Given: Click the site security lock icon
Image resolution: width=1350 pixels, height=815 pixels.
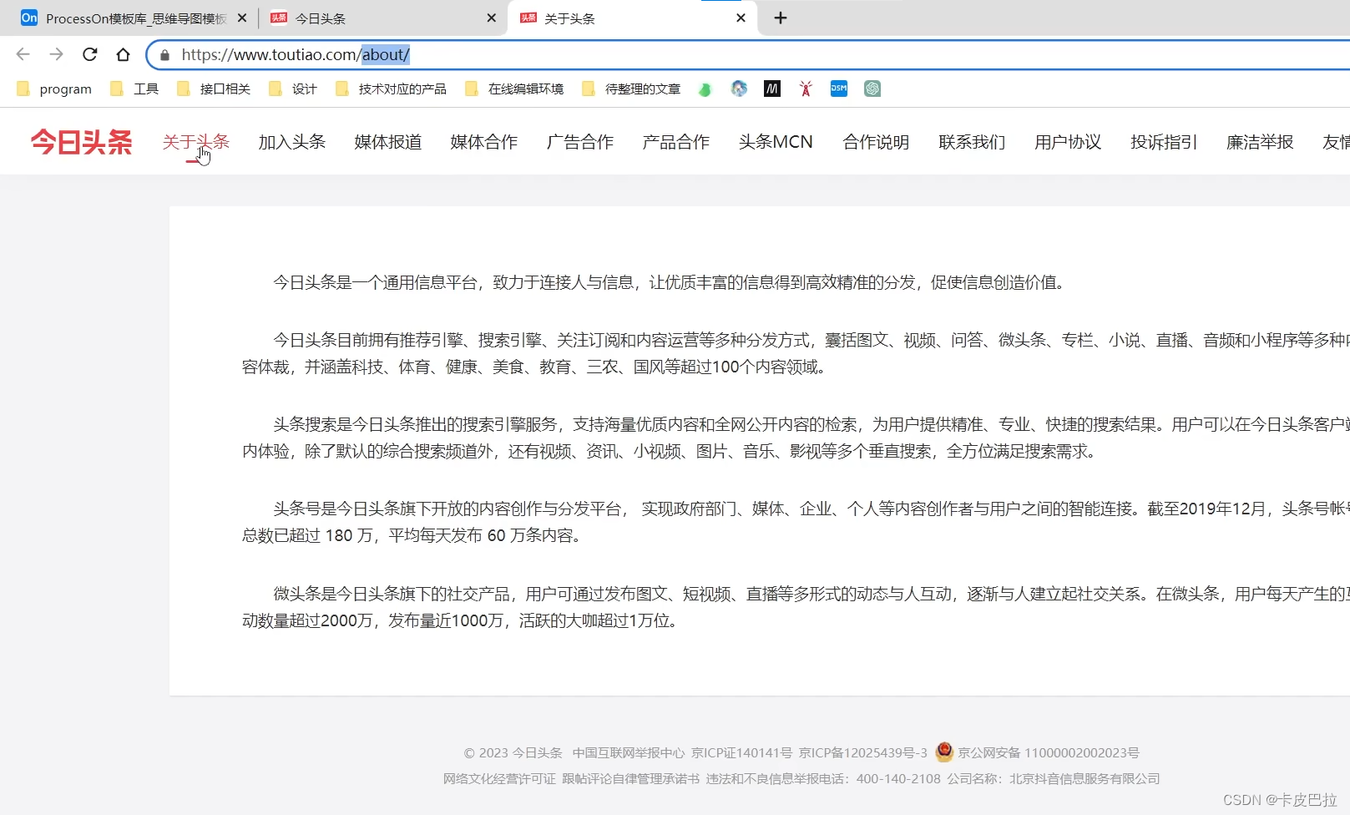Looking at the screenshot, I should (164, 55).
